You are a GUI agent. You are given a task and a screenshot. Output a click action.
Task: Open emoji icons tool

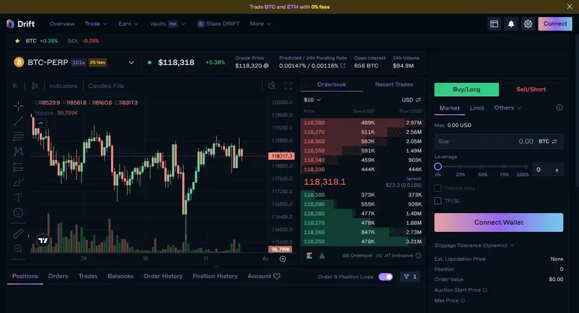pos(18,213)
